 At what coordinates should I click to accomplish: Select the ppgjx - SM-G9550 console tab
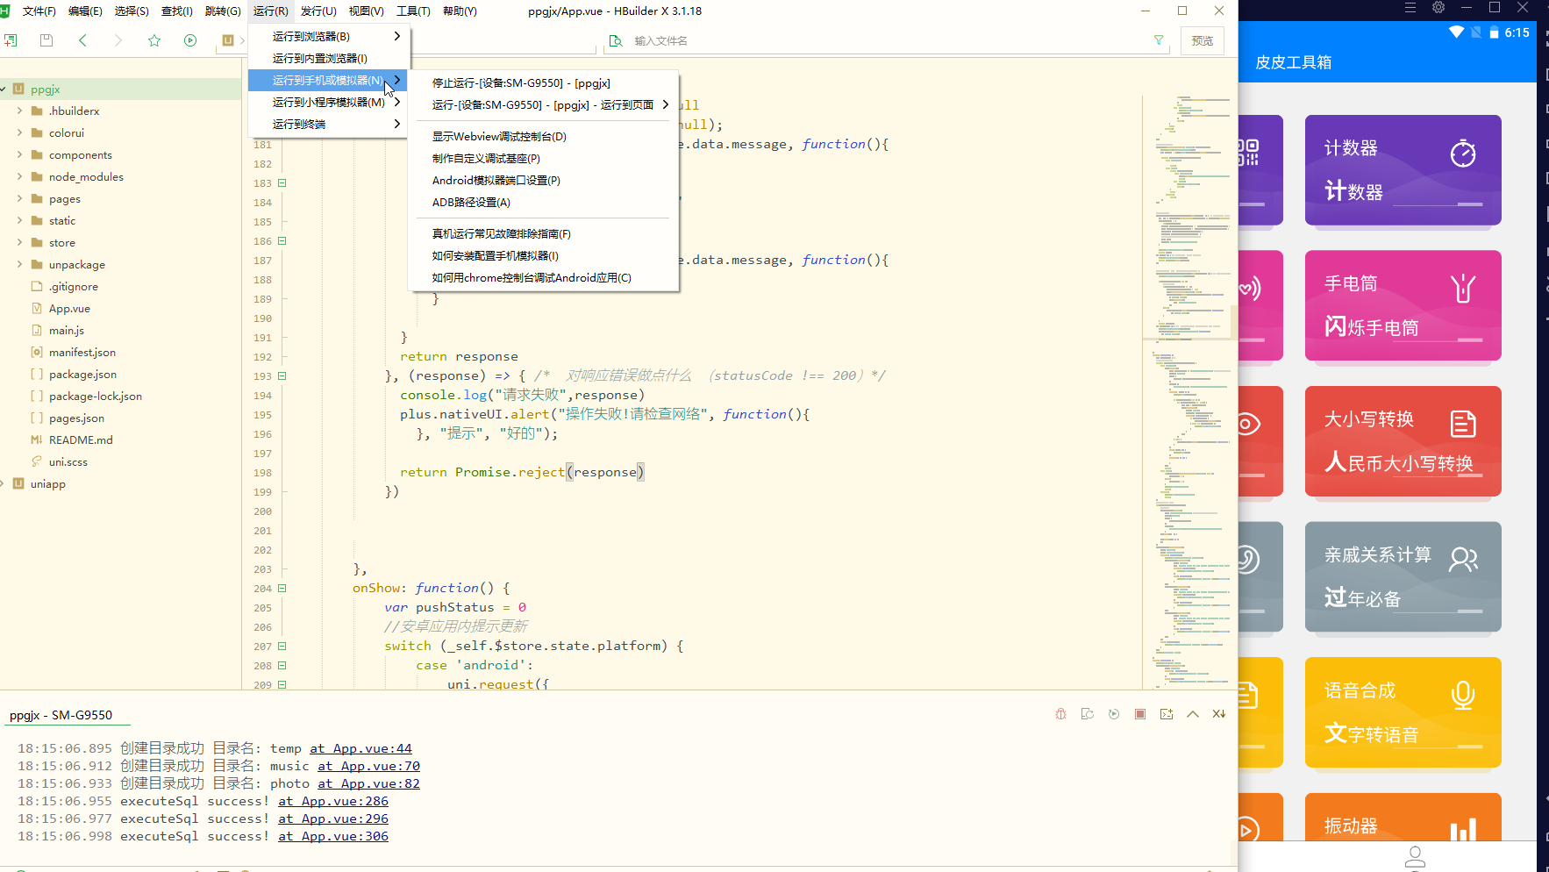pyautogui.click(x=61, y=715)
